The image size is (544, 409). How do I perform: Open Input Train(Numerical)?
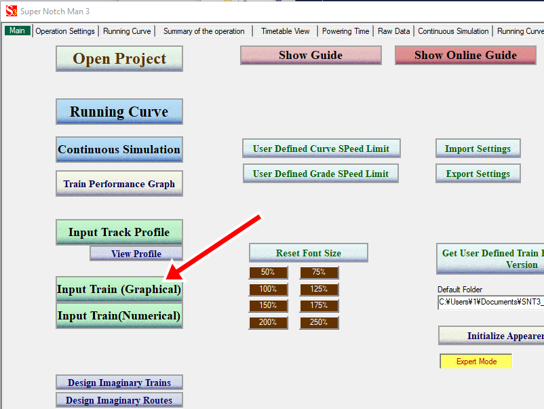(x=119, y=315)
